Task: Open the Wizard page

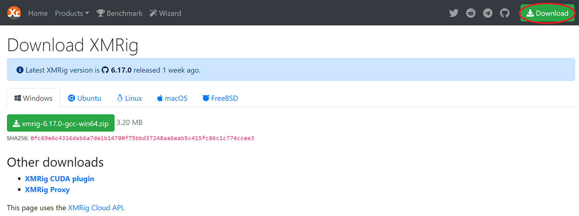Action: coord(165,13)
